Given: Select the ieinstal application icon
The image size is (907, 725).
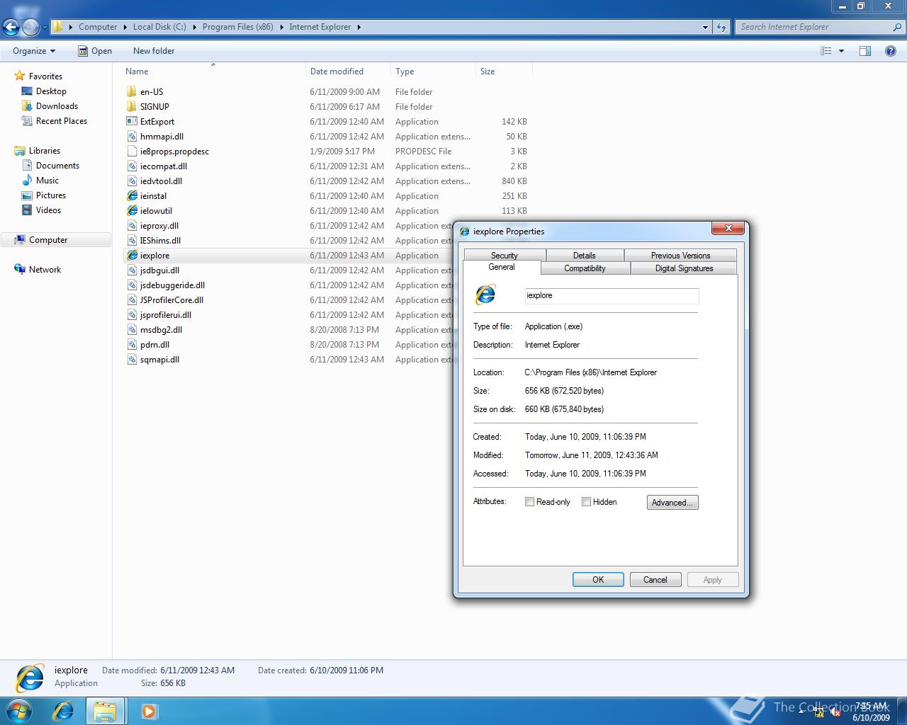Looking at the screenshot, I should [132, 195].
